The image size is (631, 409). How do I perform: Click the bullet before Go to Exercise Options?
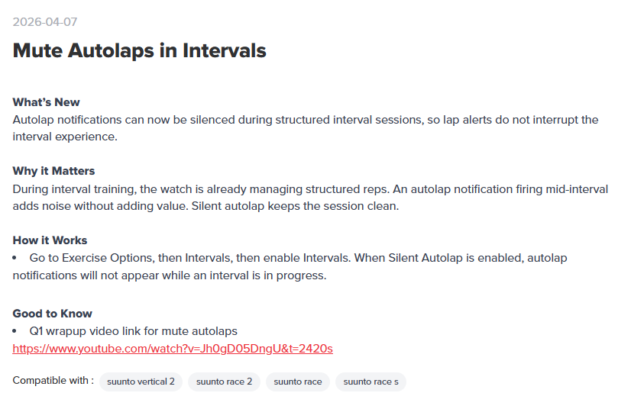(15, 258)
